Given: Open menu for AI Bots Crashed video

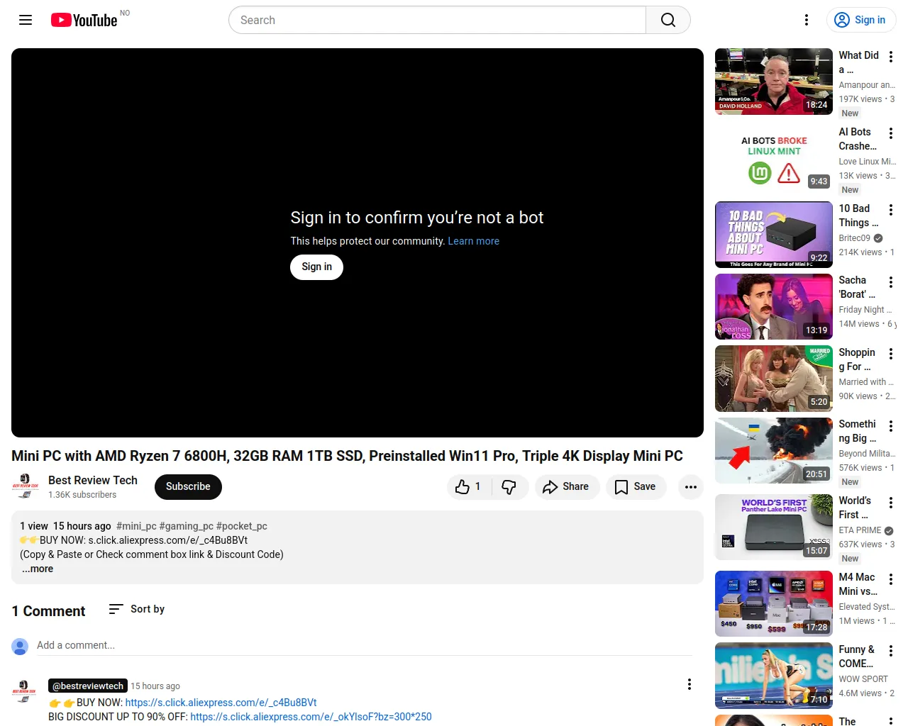Looking at the screenshot, I should coord(891,133).
